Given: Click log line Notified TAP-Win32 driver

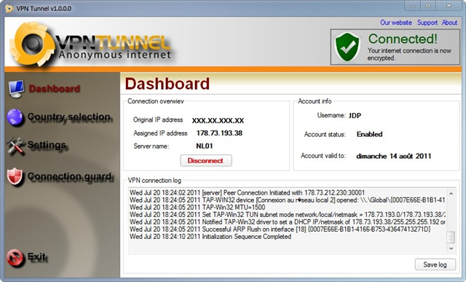Looking at the screenshot, I should pyautogui.click(x=288, y=222).
